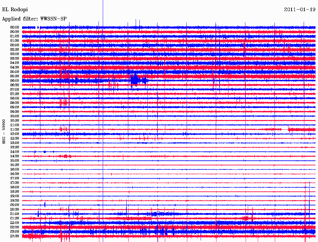Screen dimensions: 318x242
Task: Select the 23:30 time label
Action: pos(15,236)
